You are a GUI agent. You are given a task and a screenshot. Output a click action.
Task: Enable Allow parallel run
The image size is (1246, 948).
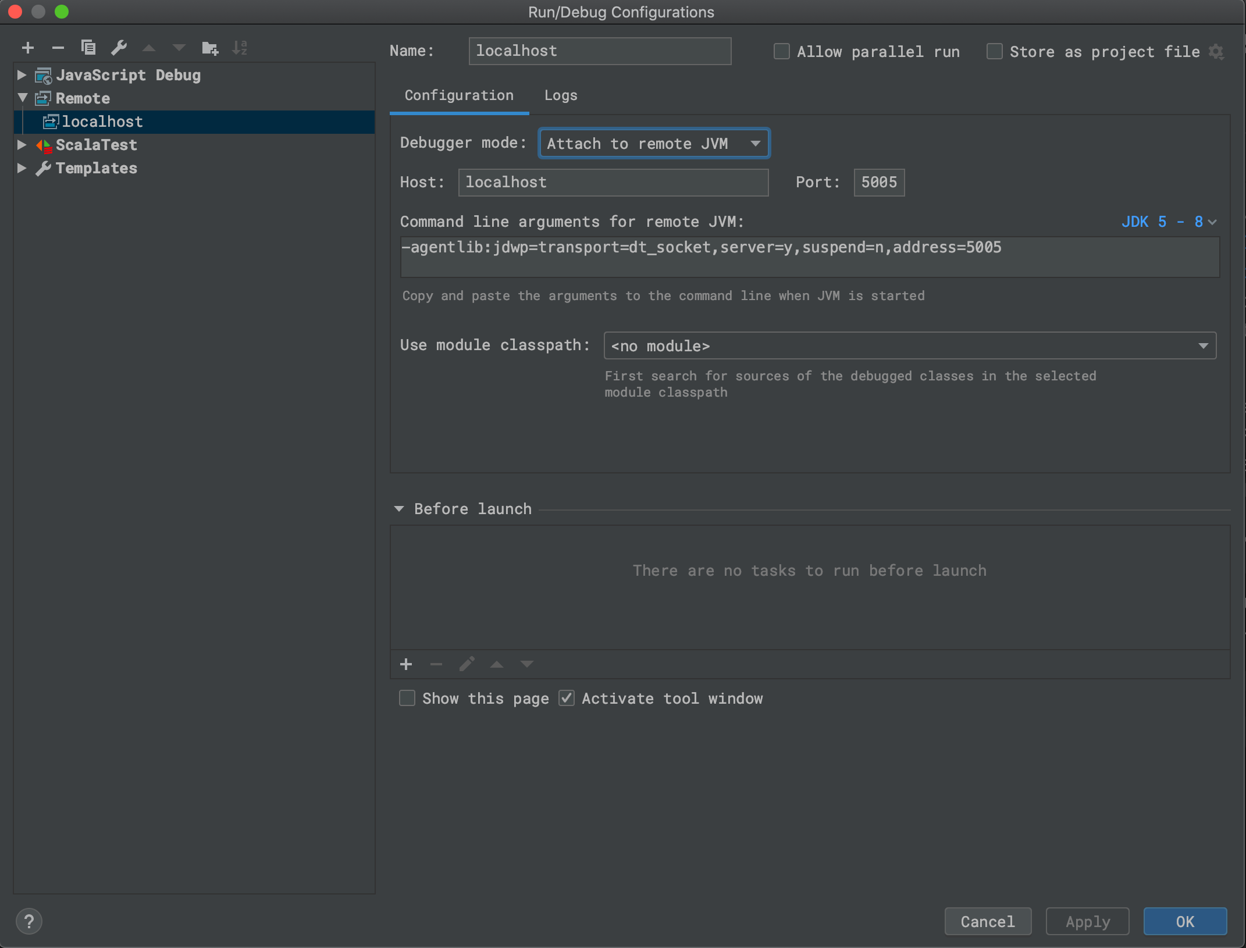click(782, 52)
